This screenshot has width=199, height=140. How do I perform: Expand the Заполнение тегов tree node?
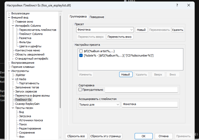(13, 87)
